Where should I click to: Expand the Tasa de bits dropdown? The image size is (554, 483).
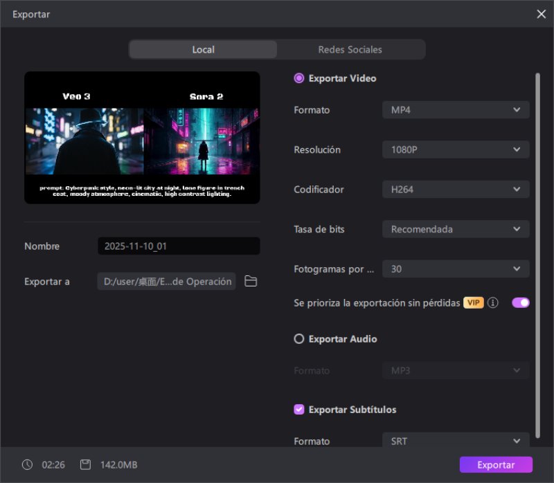point(456,229)
